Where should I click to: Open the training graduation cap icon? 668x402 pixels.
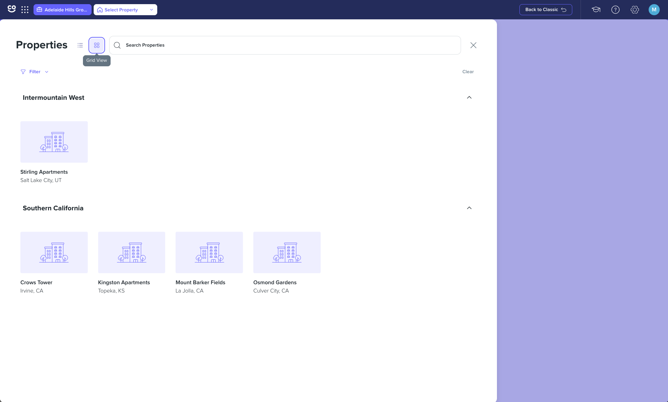click(596, 10)
